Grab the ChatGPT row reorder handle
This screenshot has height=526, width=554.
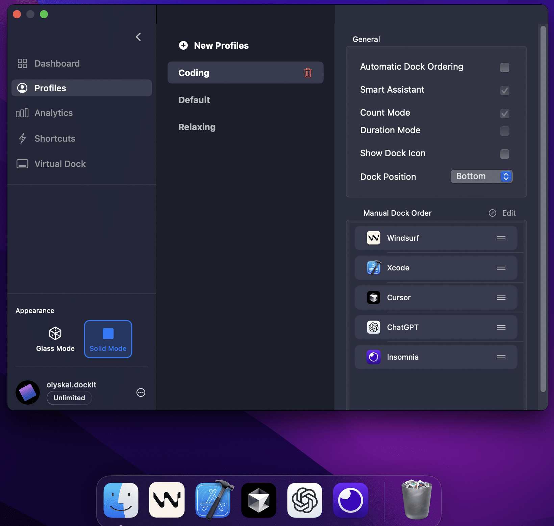501,327
